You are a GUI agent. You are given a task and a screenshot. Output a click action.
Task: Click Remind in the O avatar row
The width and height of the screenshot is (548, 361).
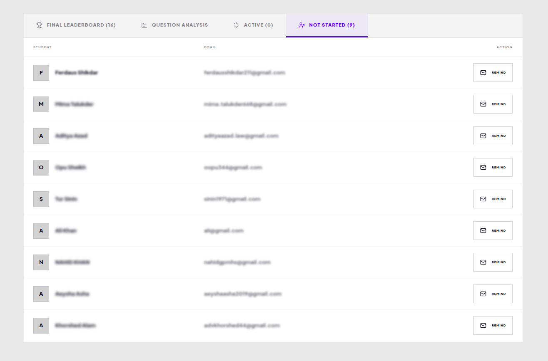pyautogui.click(x=493, y=168)
